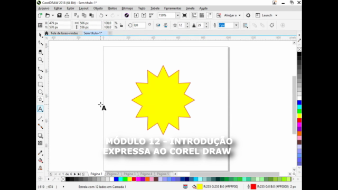Select the Zoom magnifier tool
338x190 pixels.
tap(40, 60)
